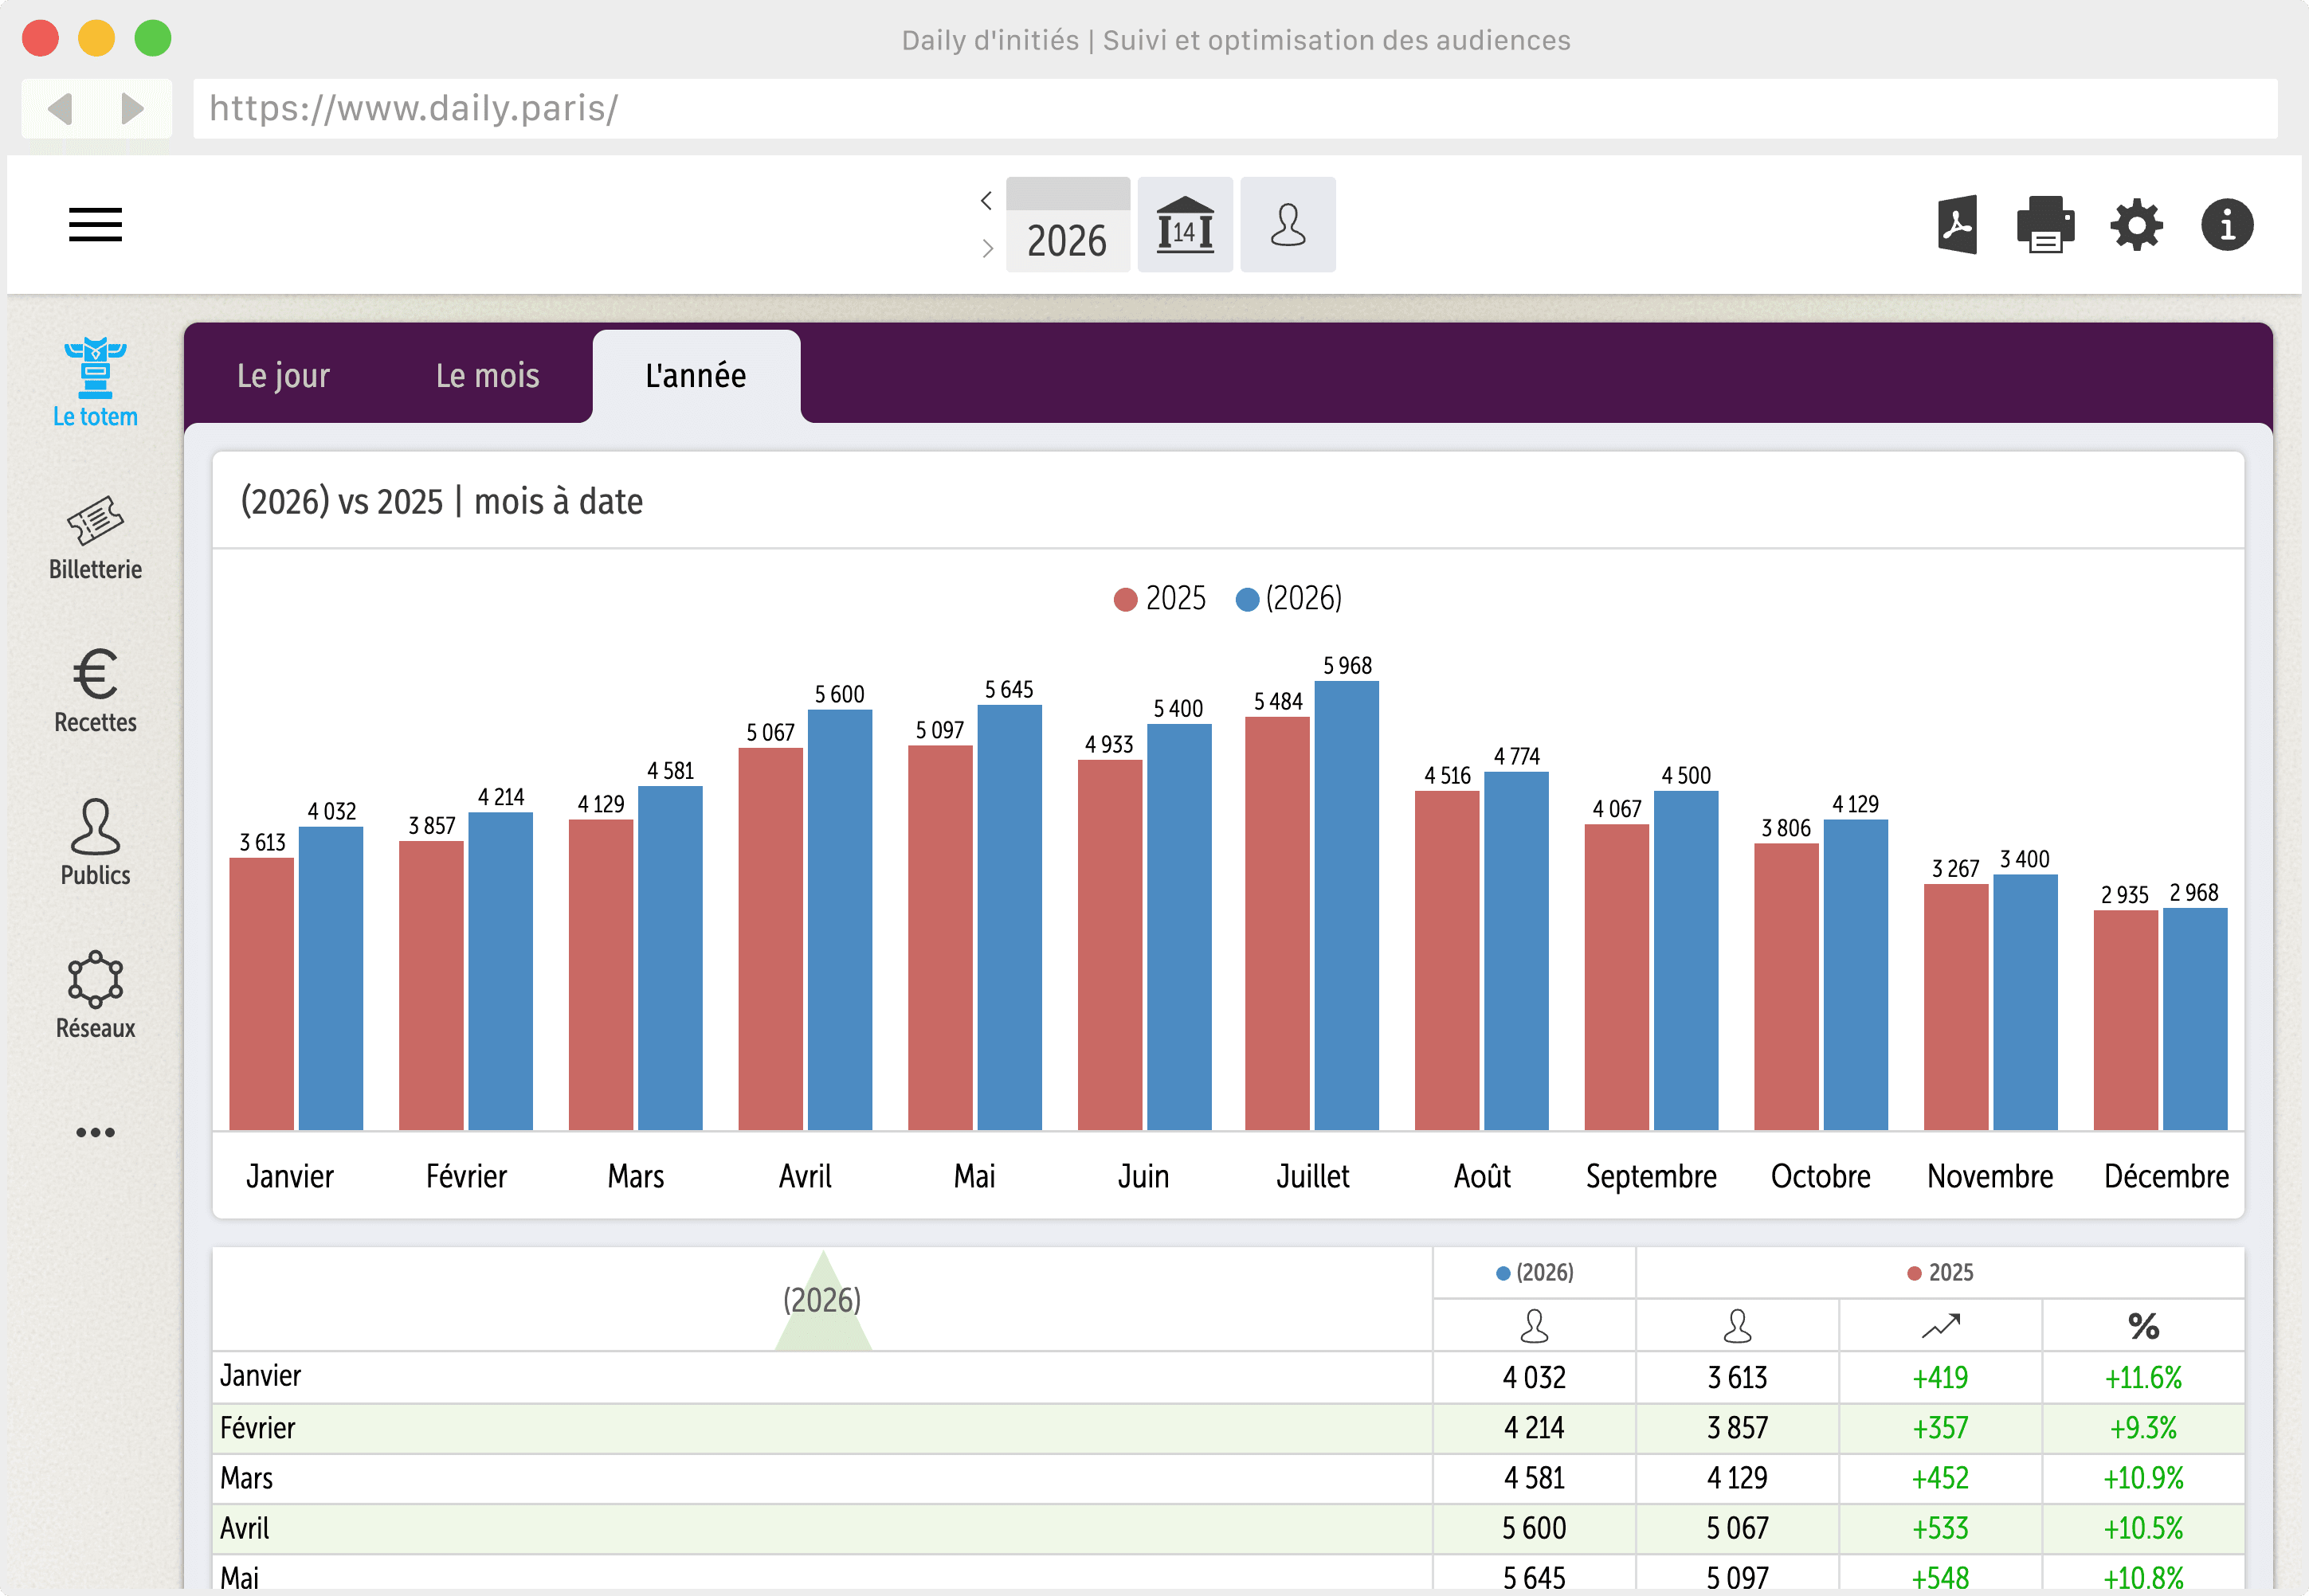Click the (2026) table header triangle
The width and height of the screenshot is (2309, 1596).
pyautogui.click(x=822, y=1301)
